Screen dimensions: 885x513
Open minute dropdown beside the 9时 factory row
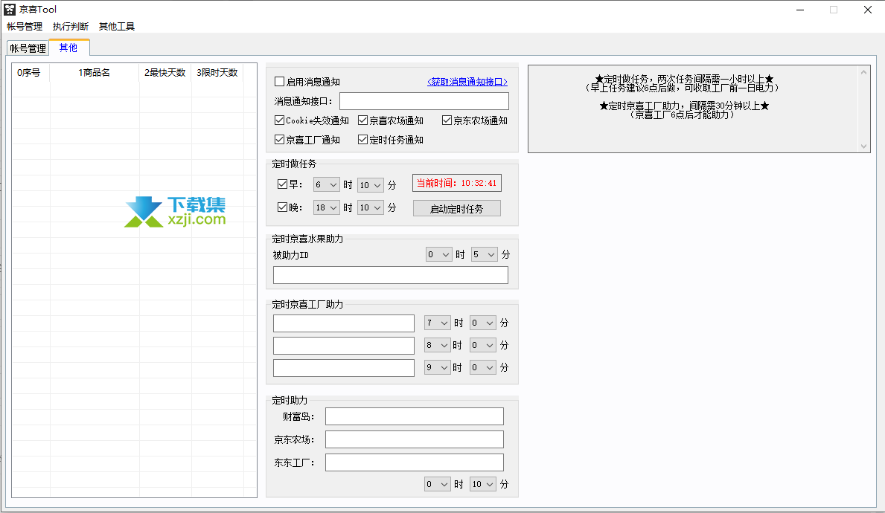482,367
